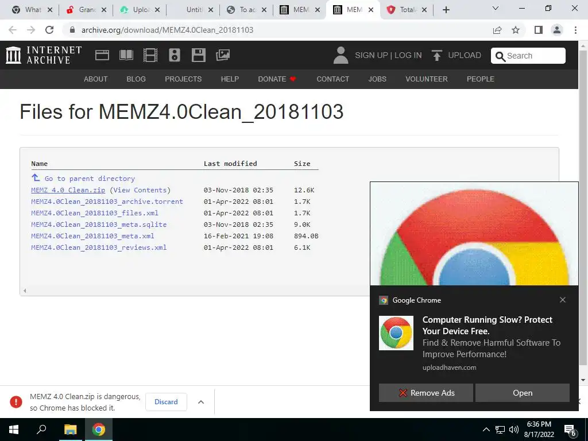Open the Internet Archive video film icon
588x441 pixels.
tap(150, 56)
